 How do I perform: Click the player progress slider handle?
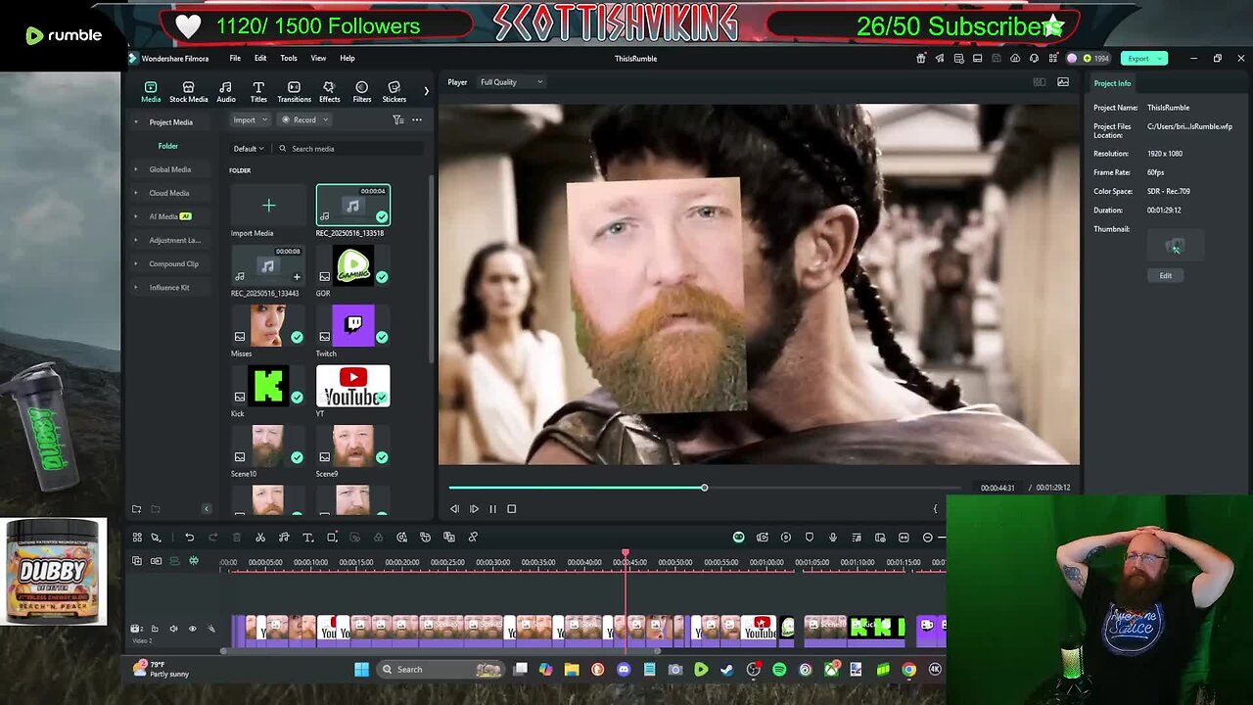click(704, 488)
